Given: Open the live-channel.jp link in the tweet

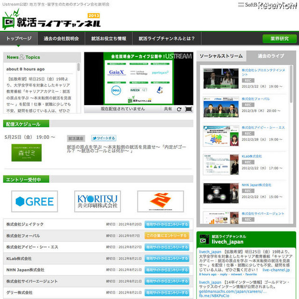Looking at the screenshot, I should click(x=276, y=270).
